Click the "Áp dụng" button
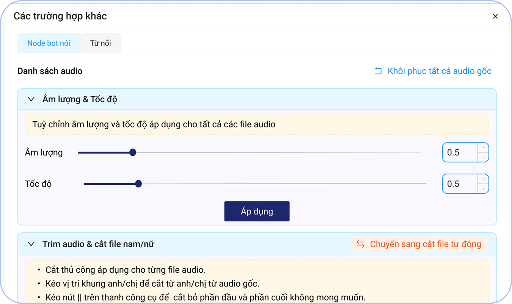The image size is (512, 304). pyautogui.click(x=257, y=211)
